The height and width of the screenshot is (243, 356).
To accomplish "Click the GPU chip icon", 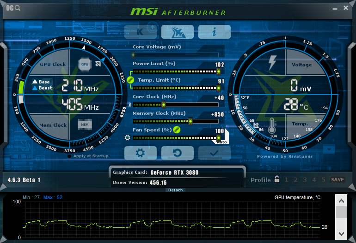I will 85,64.
